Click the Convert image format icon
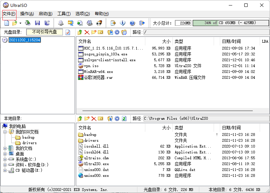The width and height of the screenshot is (270, 193). coord(80,23)
